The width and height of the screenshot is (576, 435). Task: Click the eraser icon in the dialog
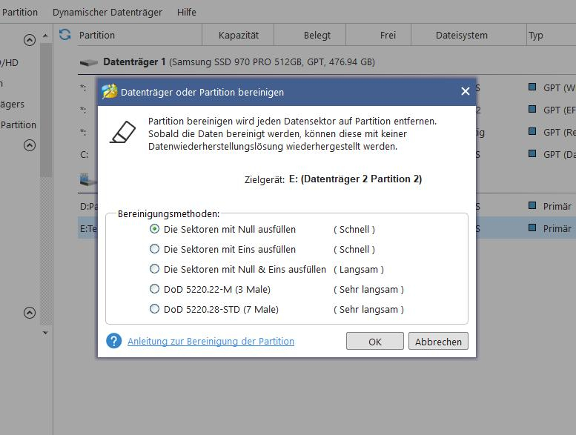pos(122,132)
